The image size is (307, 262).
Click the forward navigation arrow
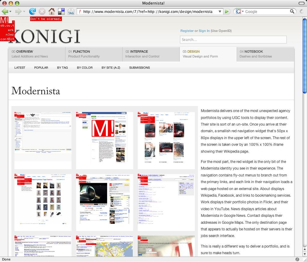point(18,11)
